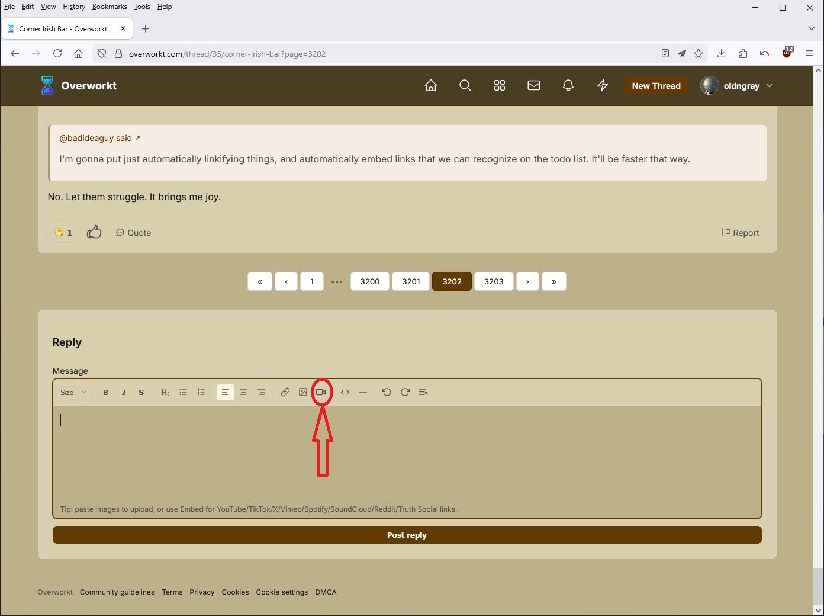Click the insert link icon in editor
This screenshot has width=824, height=616.
pyautogui.click(x=285, y=392)
